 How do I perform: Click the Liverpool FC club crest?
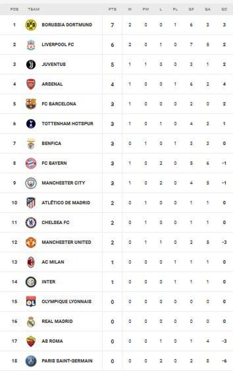pyautogui.click(x=31, y=45)
